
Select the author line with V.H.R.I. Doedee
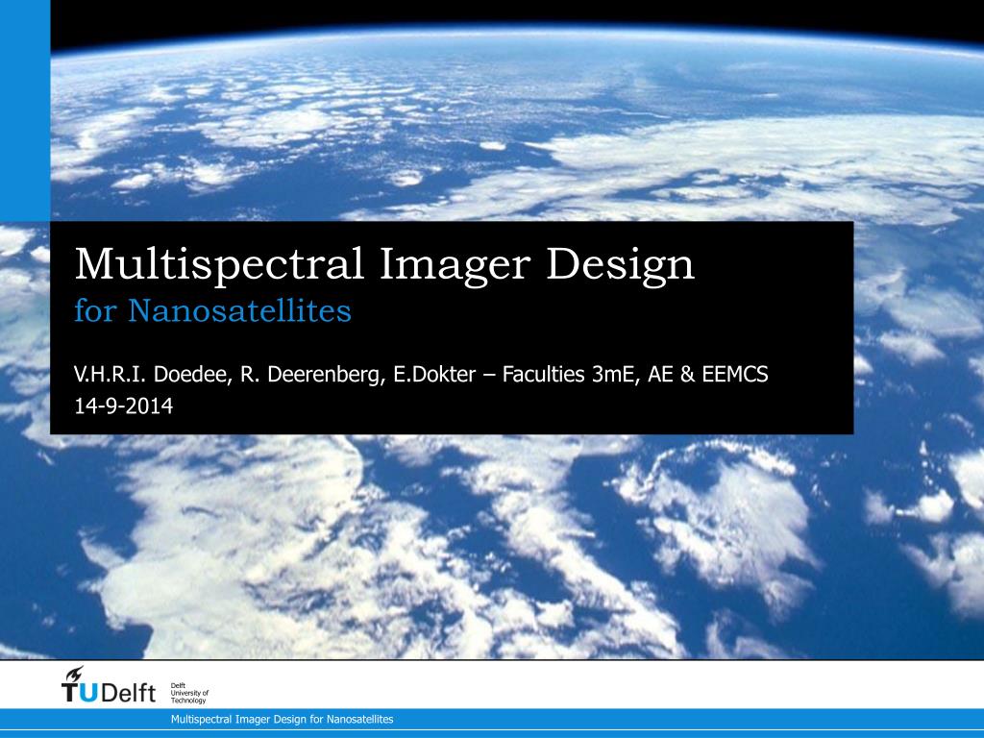423,375
